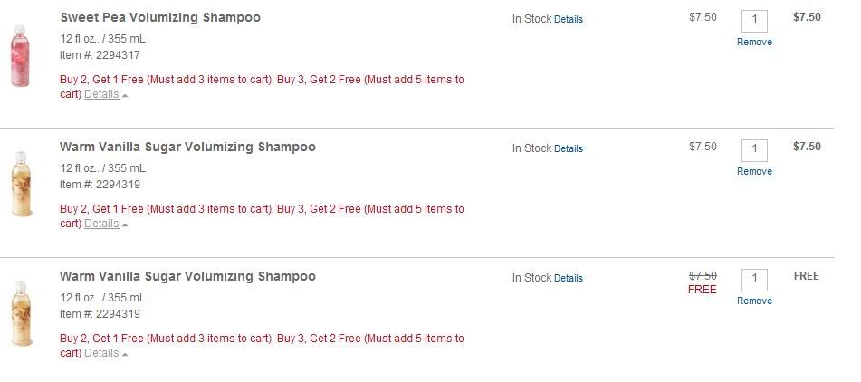
Task: View In Stock Details for free shampoo item
Action: [x=569, y=278]
